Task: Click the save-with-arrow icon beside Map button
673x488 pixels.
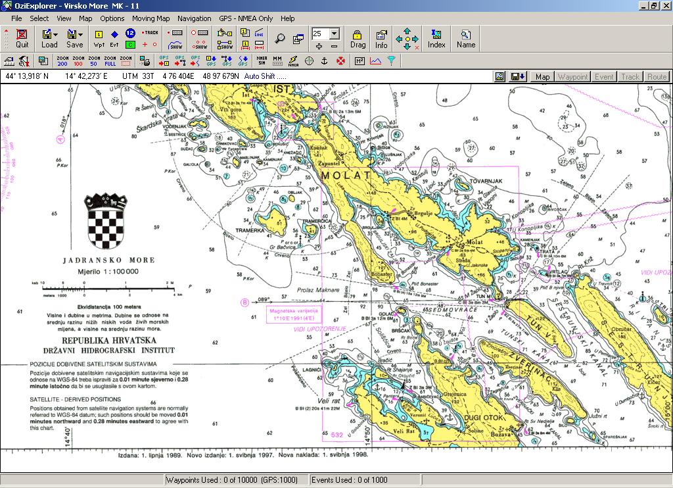Action: (x=518, y=76)
